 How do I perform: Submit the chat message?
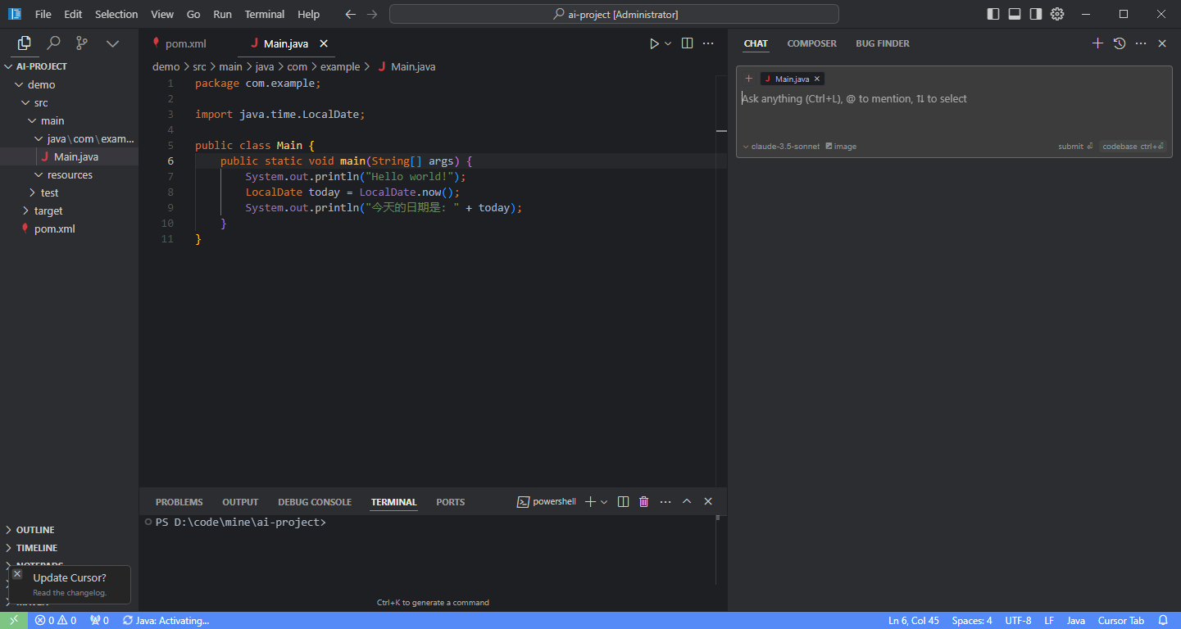pos(1075,147)
